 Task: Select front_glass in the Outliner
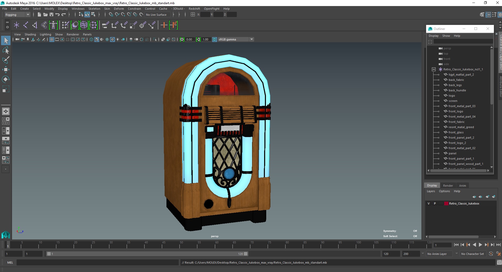pyautogui.click(x=456, y=132)
